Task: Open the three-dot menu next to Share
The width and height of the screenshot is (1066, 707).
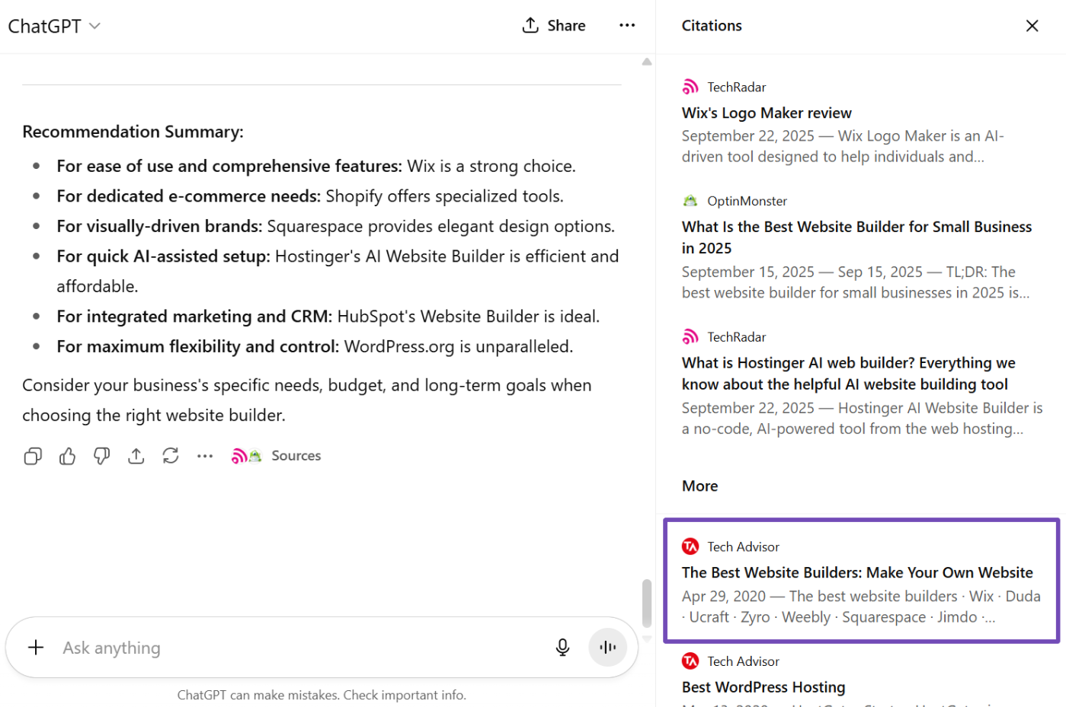Action: [x=626, y=26]
